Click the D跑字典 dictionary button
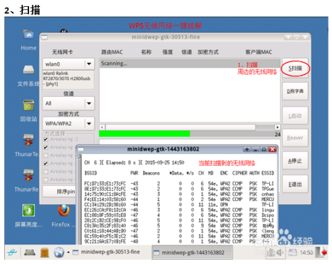The width and height of the screenshot is (332, 264). pos(295,91)
